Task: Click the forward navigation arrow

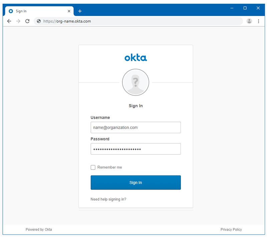Action: click(18, 21)
